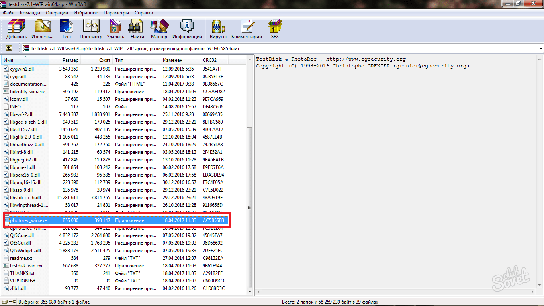Screen dimensions: 544x306
Task: Sort files by Изменён column
Action: point(180,60)
